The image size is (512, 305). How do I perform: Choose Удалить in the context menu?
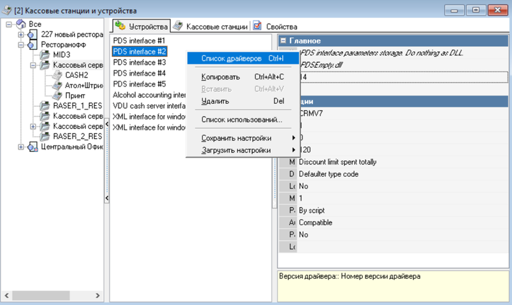pyautogui.click(x=243, y=101)
